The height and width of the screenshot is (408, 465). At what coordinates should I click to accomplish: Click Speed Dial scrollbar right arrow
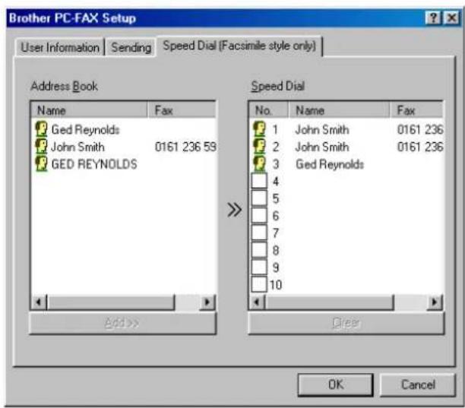pos(435,302)
